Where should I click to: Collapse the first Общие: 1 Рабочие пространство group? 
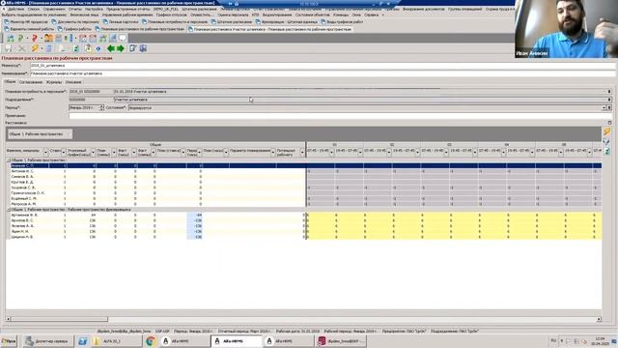click(x=9, y=160)
